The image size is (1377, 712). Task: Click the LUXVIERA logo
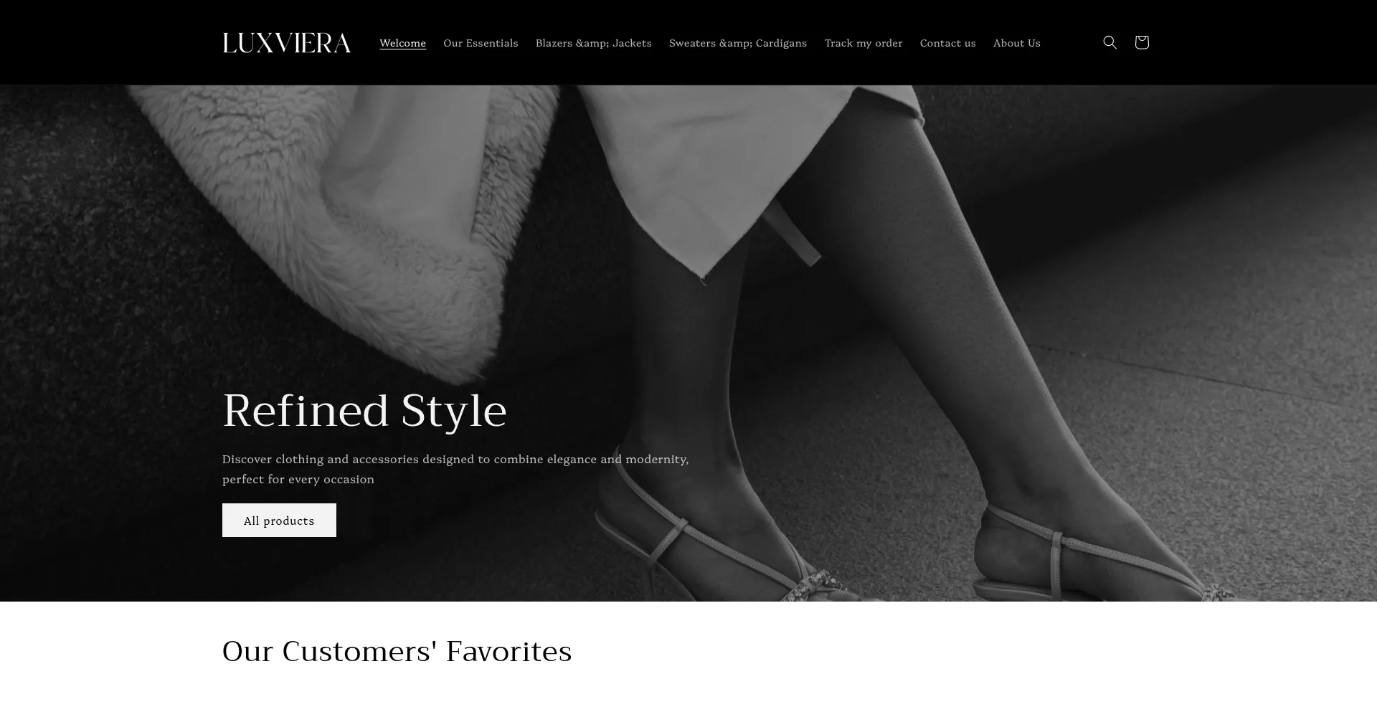(287, 43)
